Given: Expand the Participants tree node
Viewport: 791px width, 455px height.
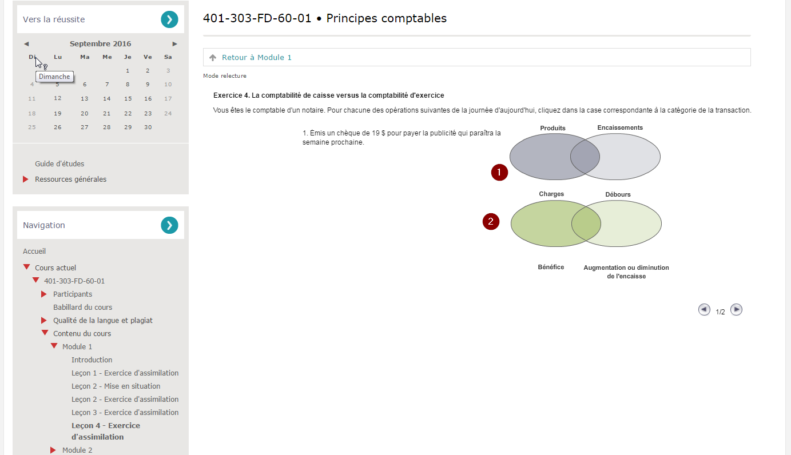Looking at the screenshot, I should tap(44, 294).
